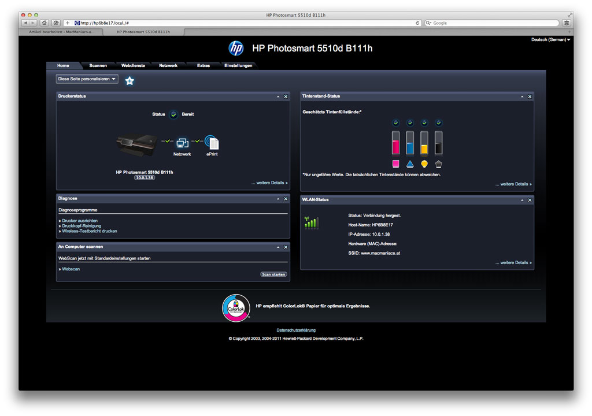Open 'weitere Details' in WLAN-Status panel
Screen dimensions: 592x416
point(513,263)
